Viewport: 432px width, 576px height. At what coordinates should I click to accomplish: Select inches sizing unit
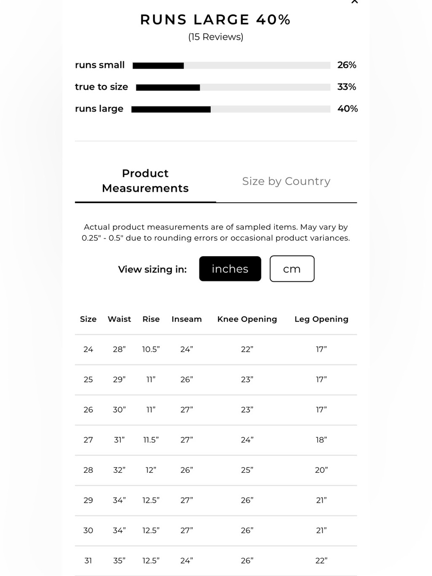tap(230, 269)
